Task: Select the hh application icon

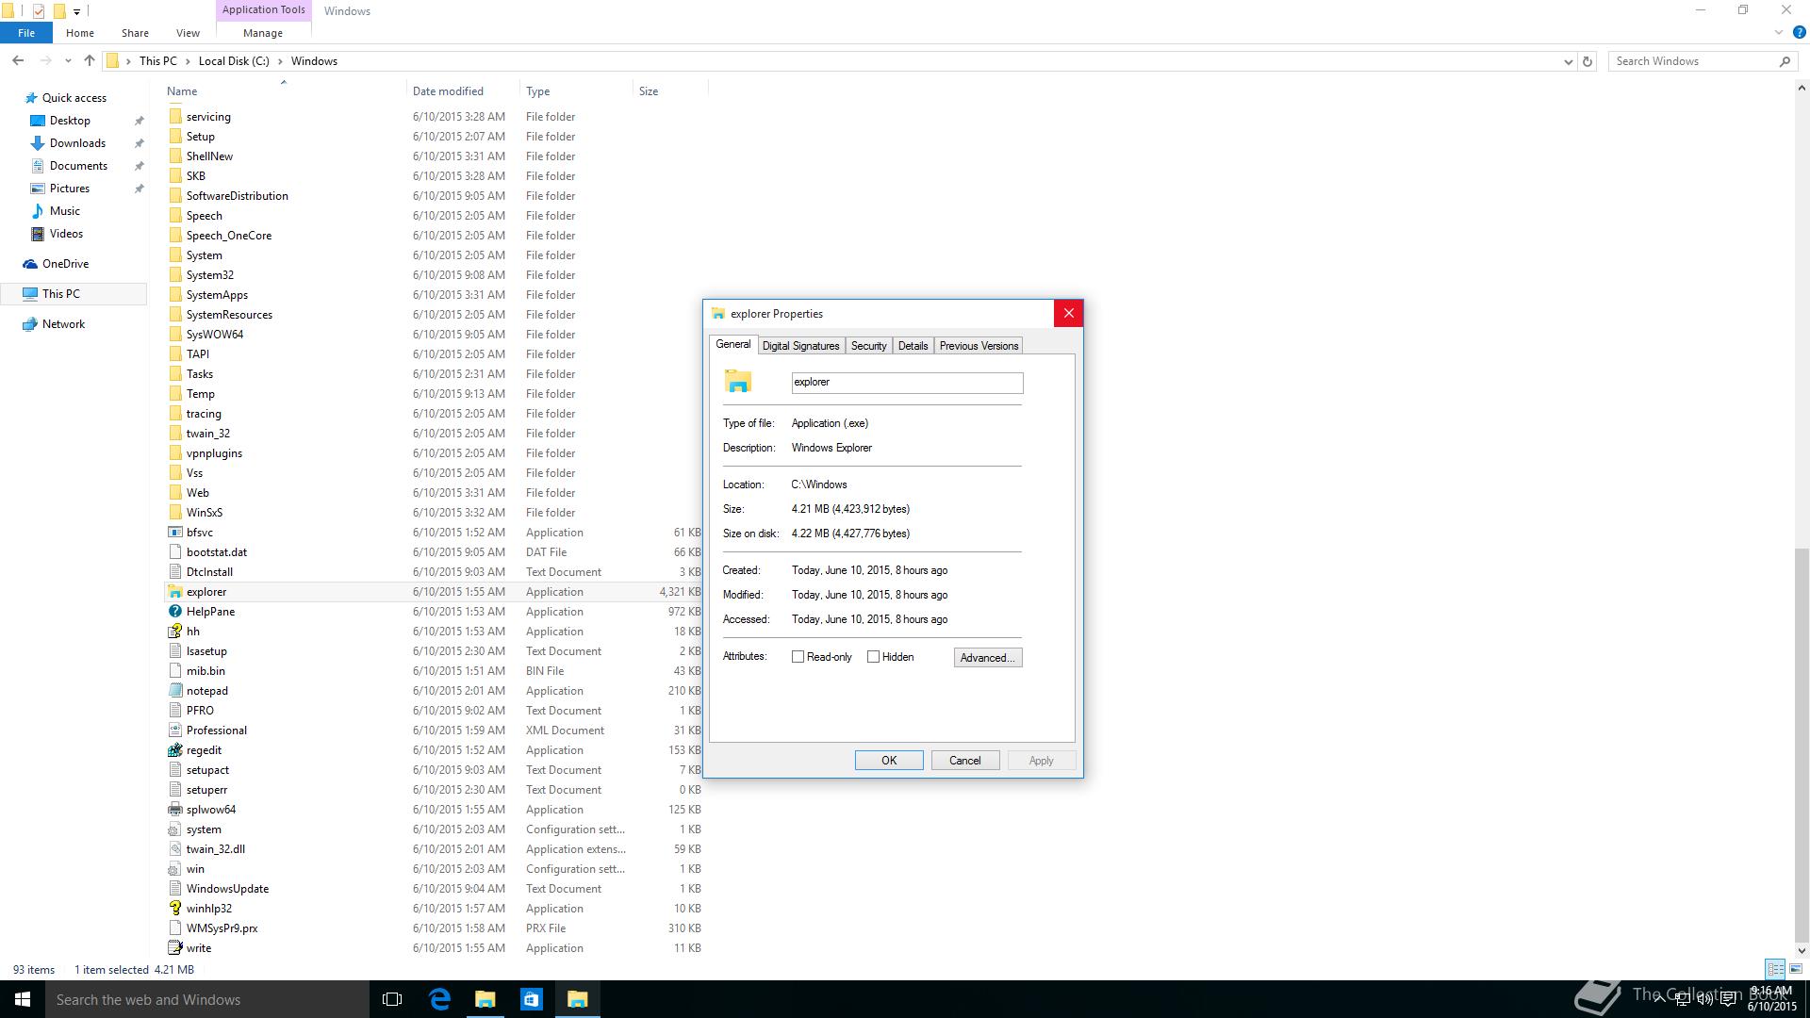Action: pos(174,632)
